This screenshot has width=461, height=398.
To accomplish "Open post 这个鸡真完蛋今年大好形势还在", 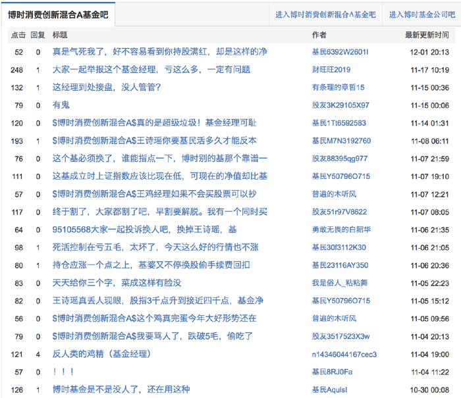I will [x=154, y=318].
